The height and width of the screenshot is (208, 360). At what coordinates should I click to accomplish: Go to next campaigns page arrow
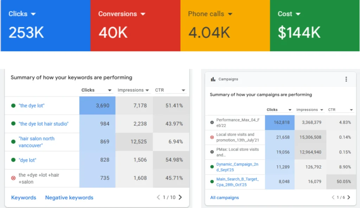pos(349,197)
